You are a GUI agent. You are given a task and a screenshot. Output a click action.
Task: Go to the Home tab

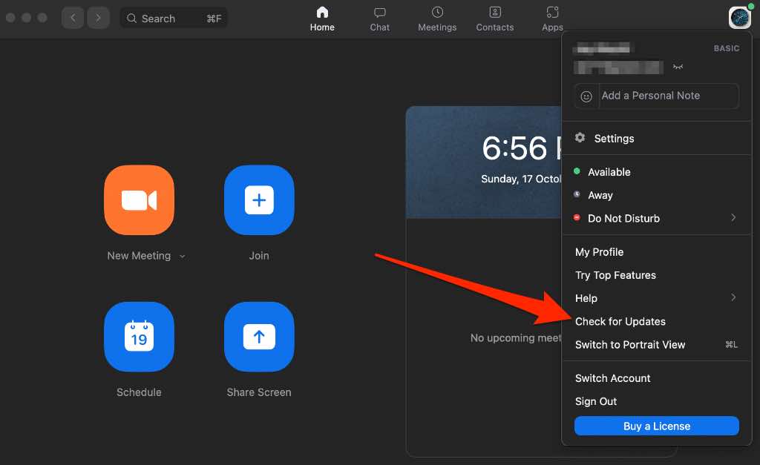point(322,19)
